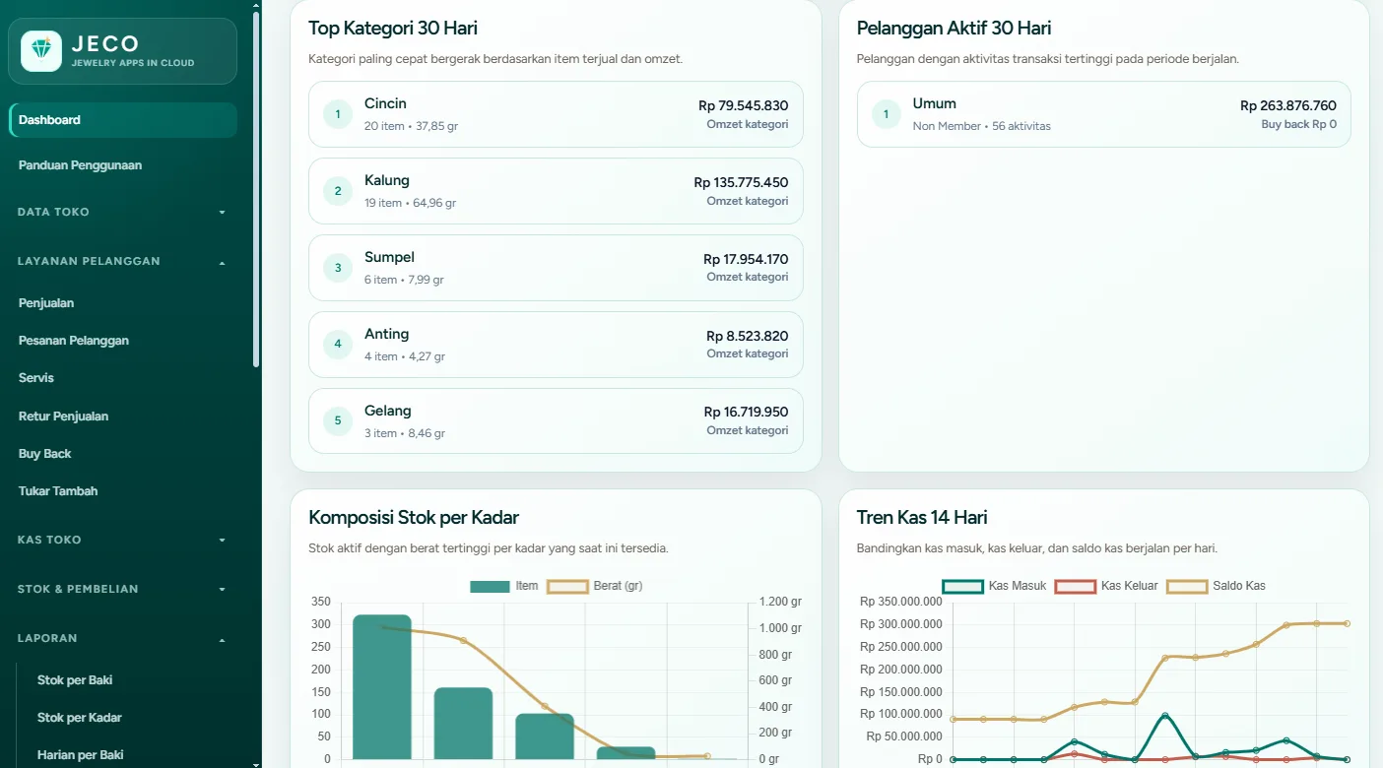Expand the STOK & PEMBELIAN section
The height and width of the screenshot is (768, 1383).
click(123, 589)
